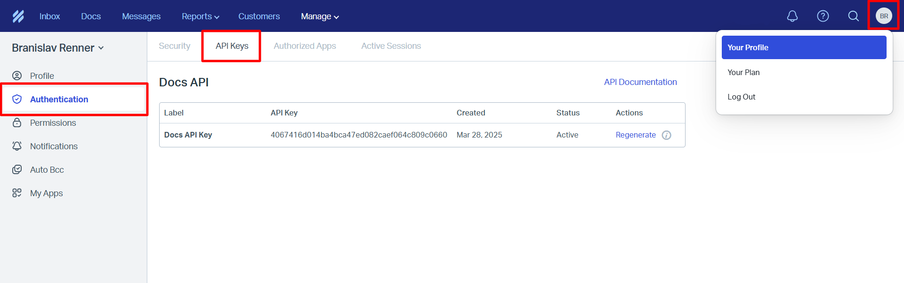Open the API Documentation link
904x283 pixels.
640,82
